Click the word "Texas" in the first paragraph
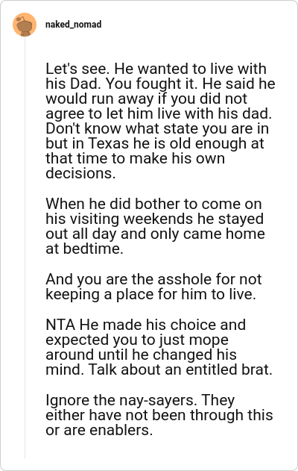Screen dimensions: 298x471 108,143
